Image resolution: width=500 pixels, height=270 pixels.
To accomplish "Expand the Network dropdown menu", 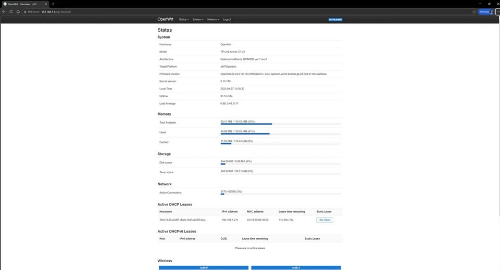I will (213, 19).
